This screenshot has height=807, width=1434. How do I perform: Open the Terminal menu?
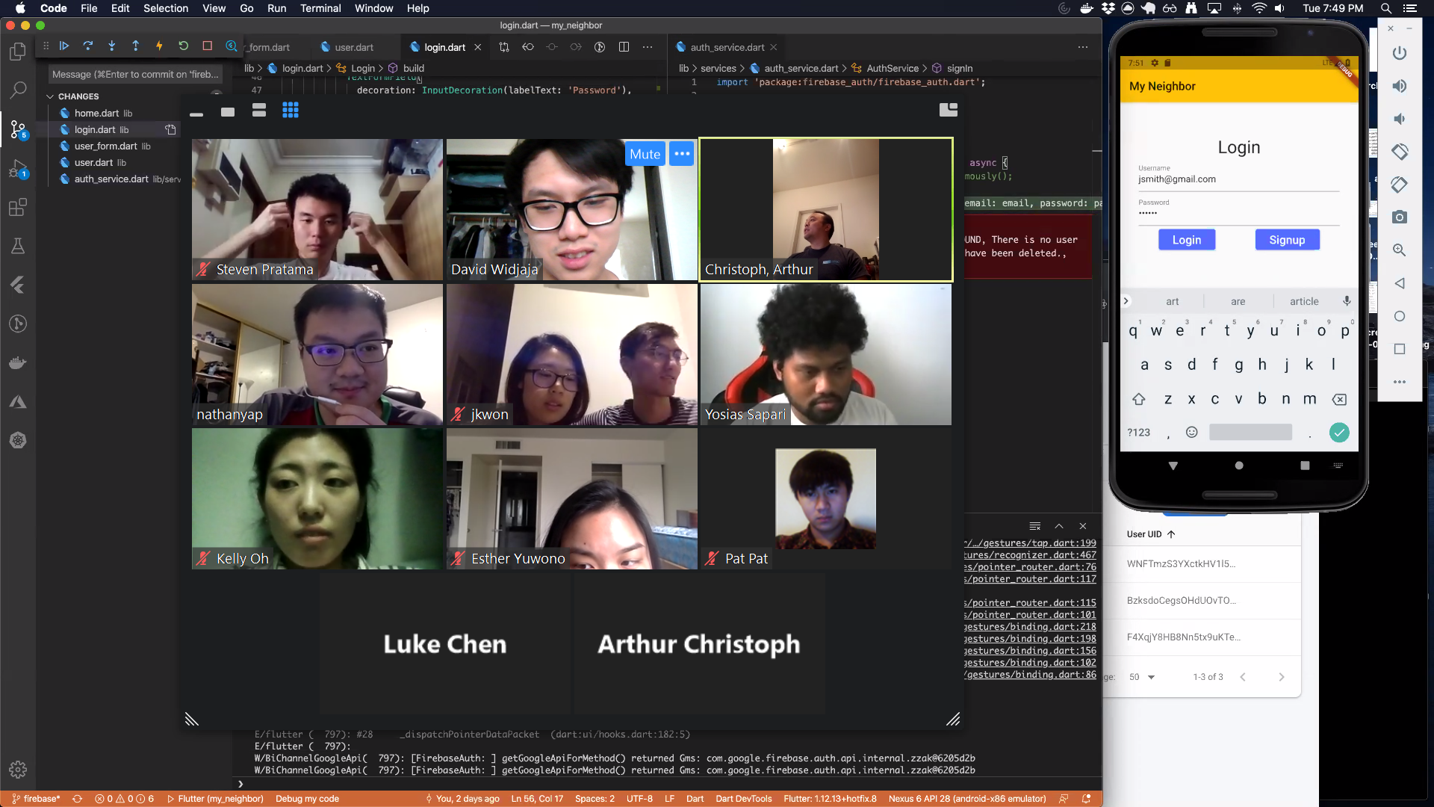point(320,8)
